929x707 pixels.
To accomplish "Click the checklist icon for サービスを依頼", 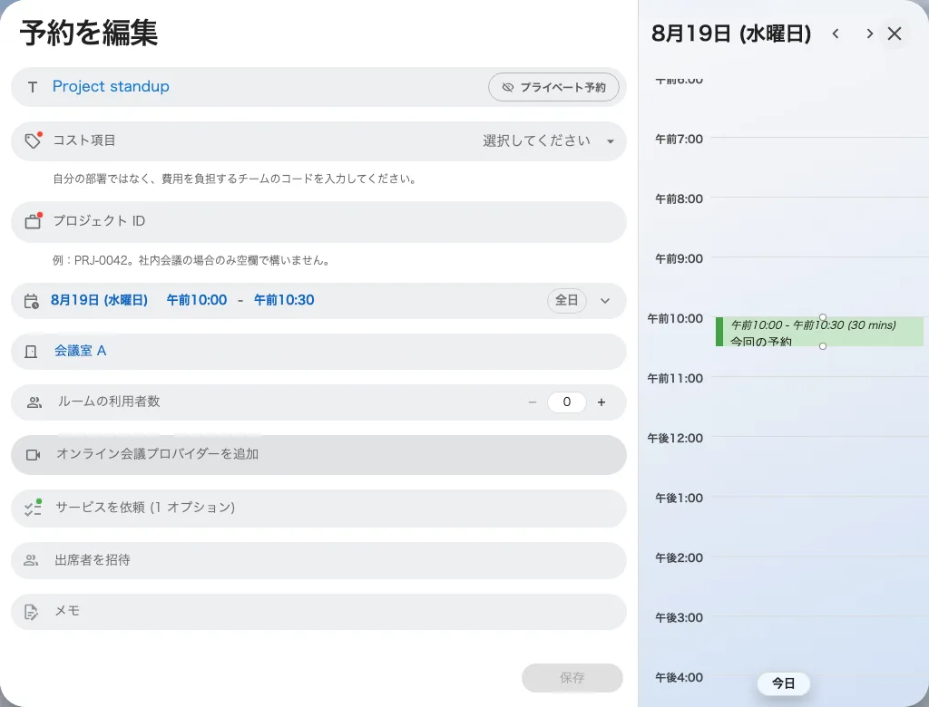I will click(33, 508).
